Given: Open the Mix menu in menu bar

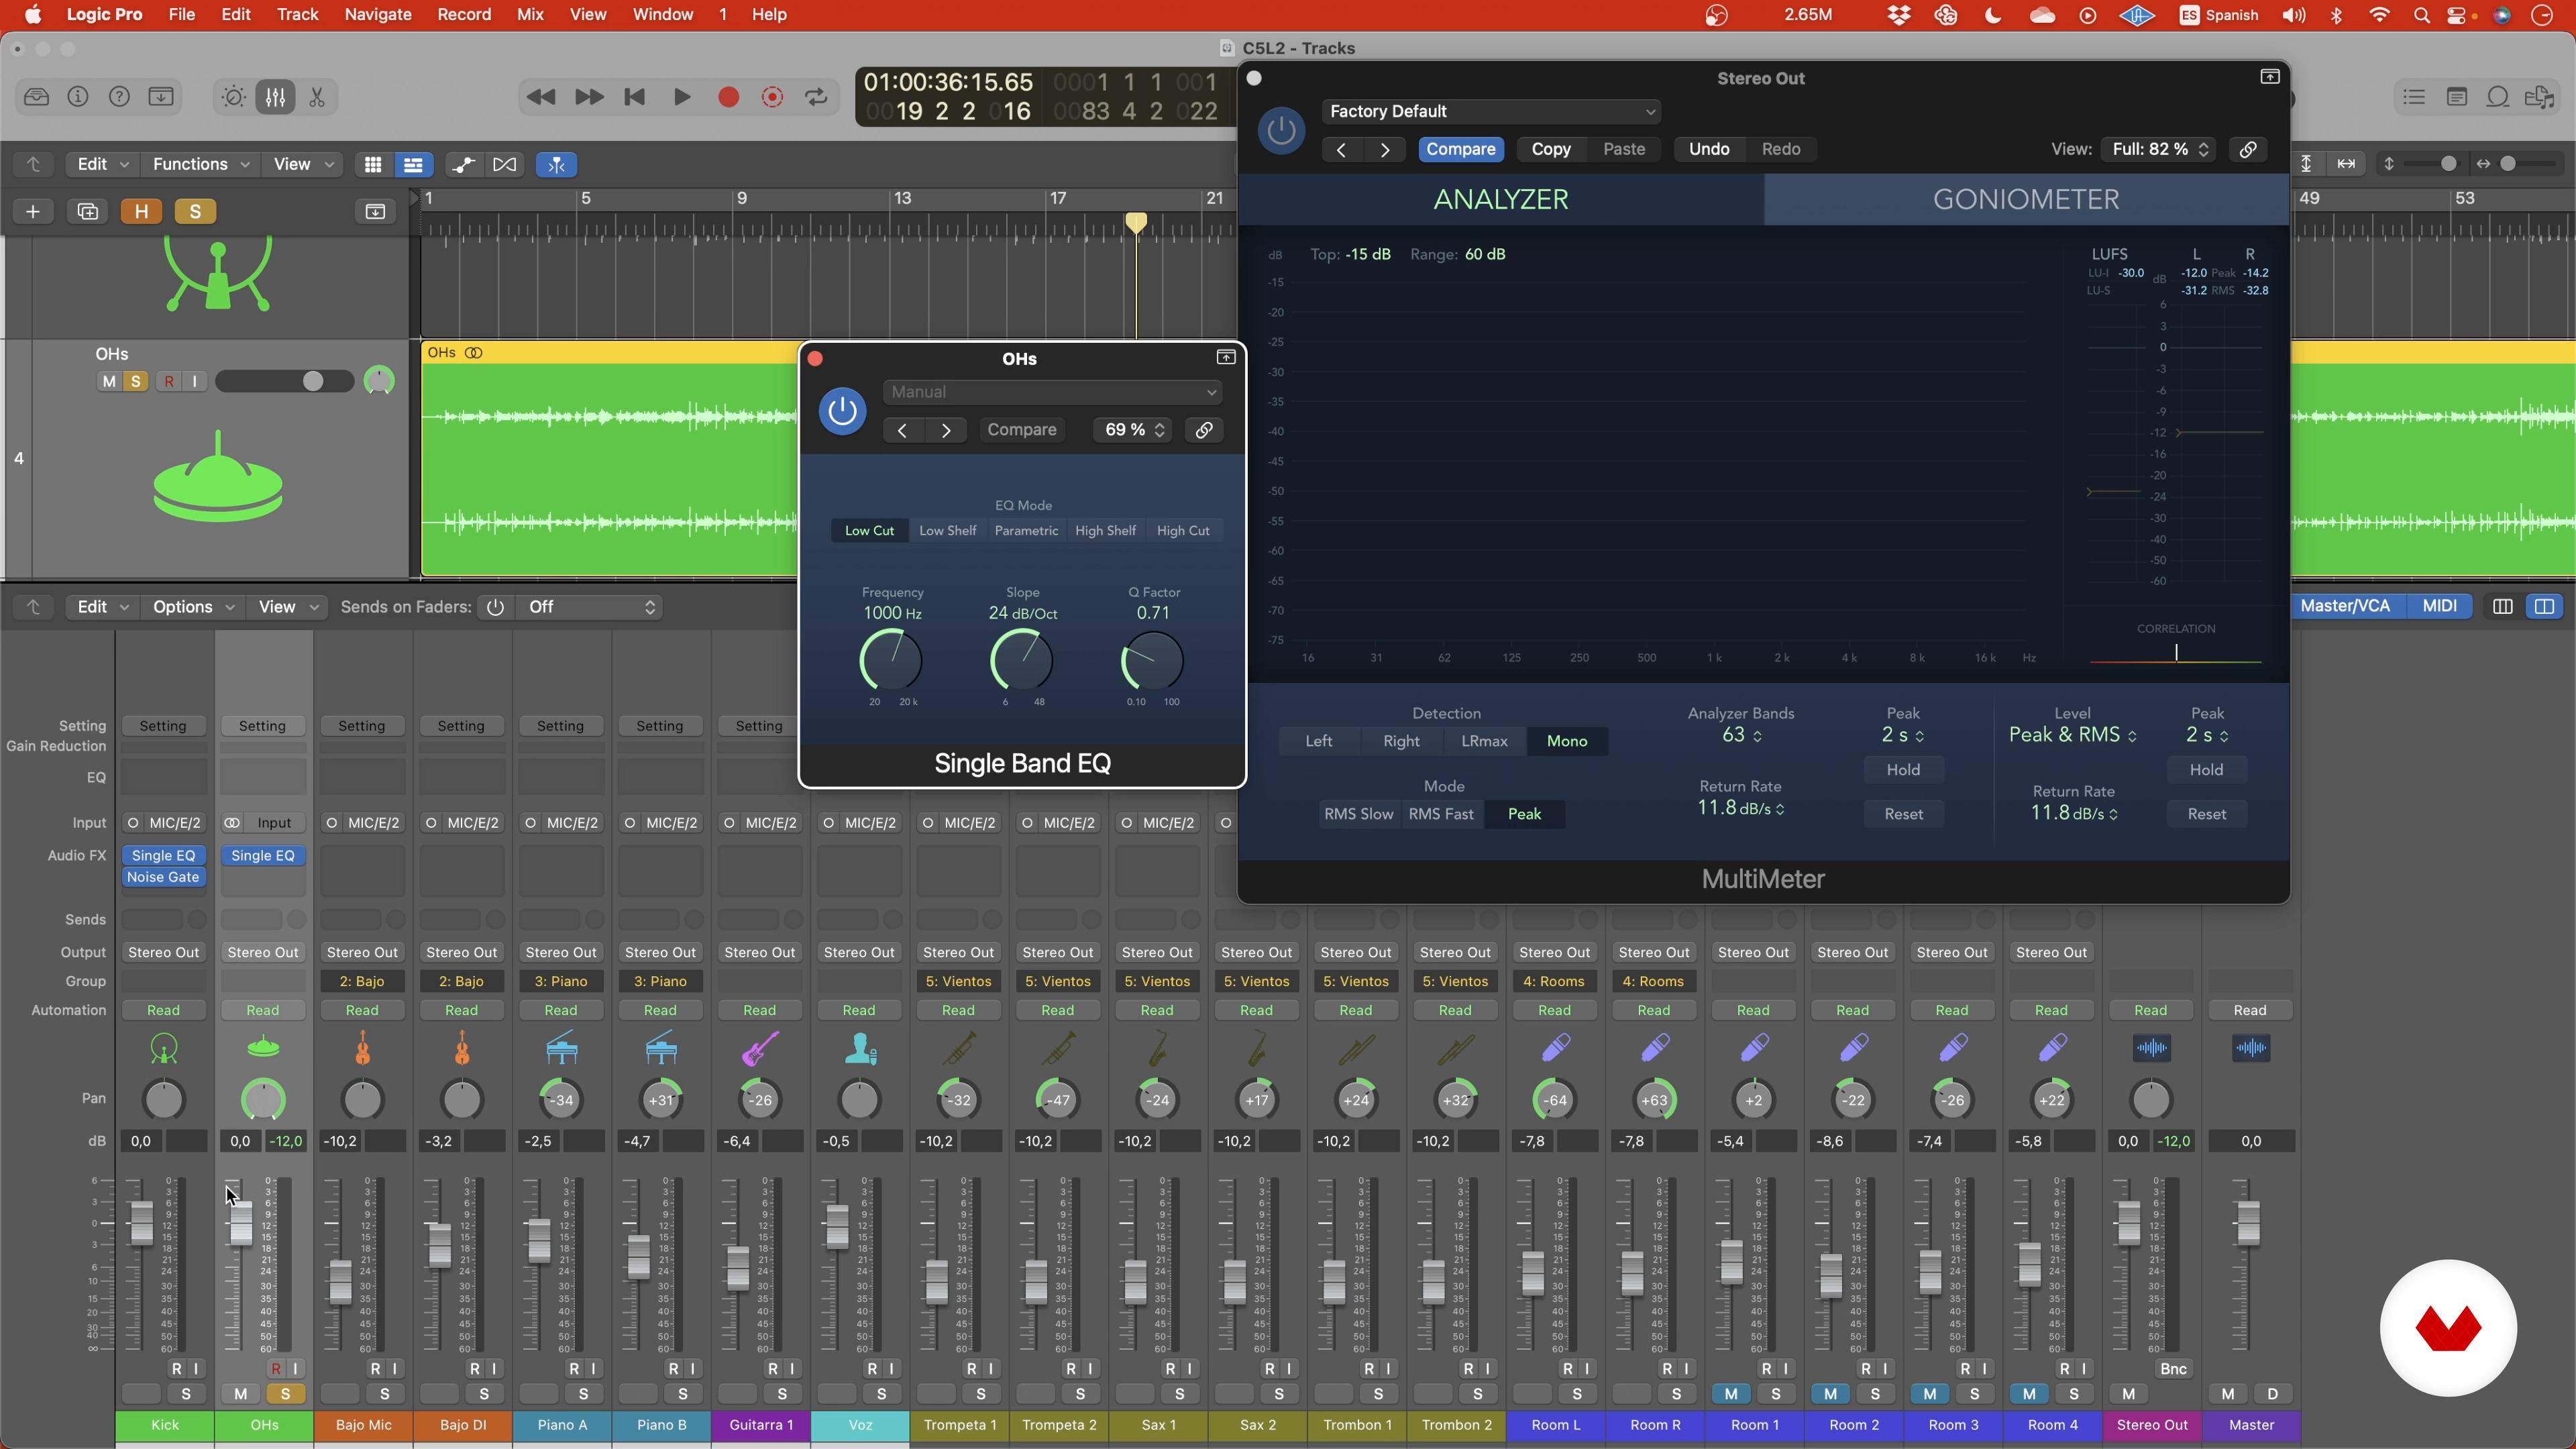Looking at the screenshot, I should [x=530, y=15].
